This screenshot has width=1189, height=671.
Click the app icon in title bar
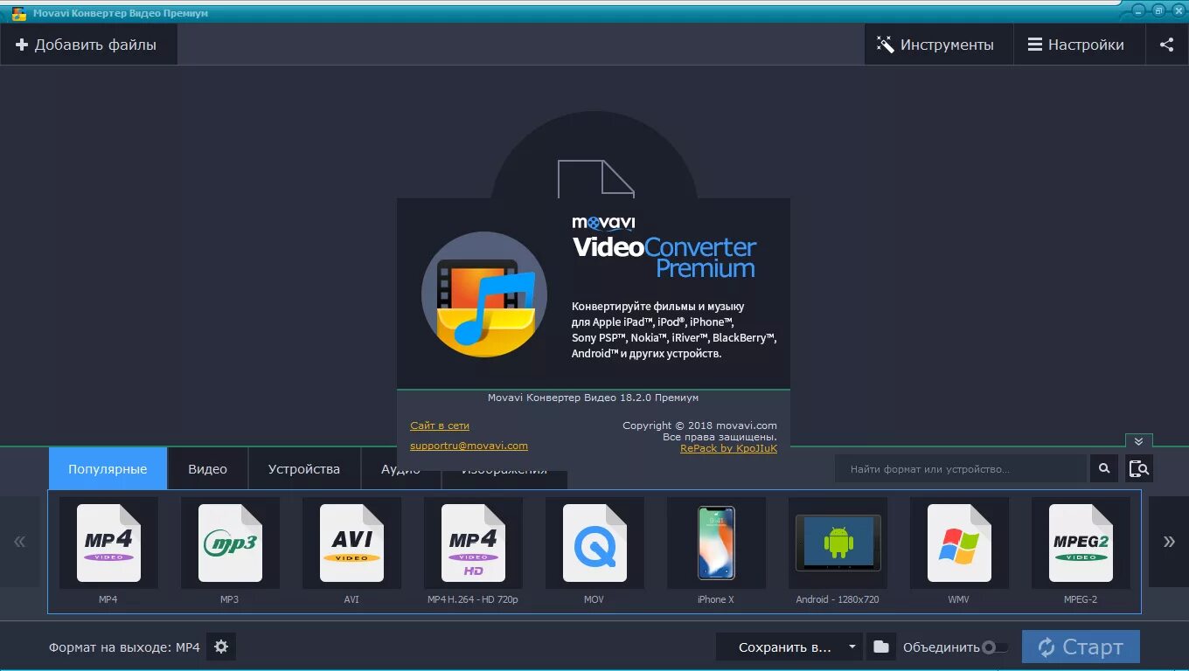point(18,13)
